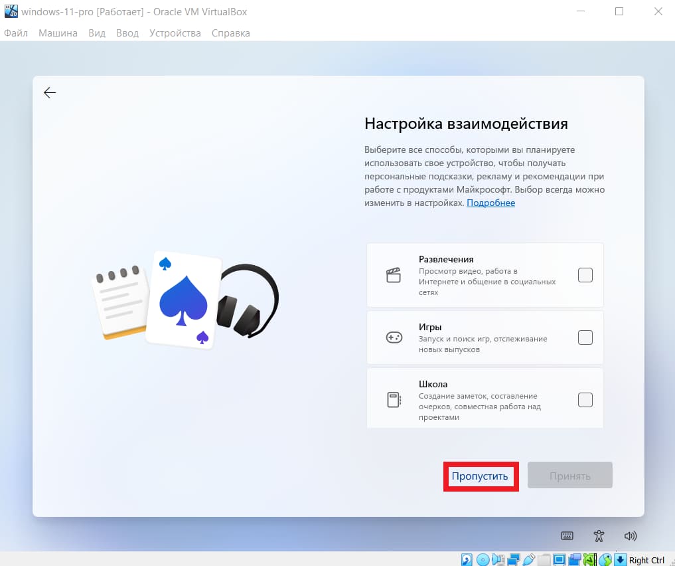Click the recording/screens indicator
Viewport: 675px width, 566px height.
coord(575,559)
